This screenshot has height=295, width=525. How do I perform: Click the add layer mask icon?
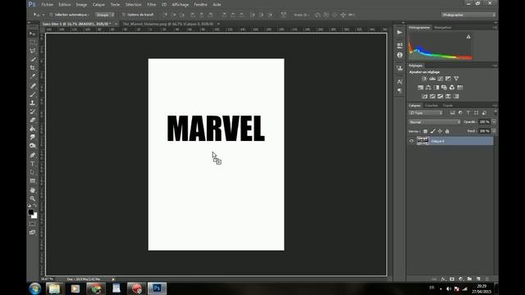point(452,279)
